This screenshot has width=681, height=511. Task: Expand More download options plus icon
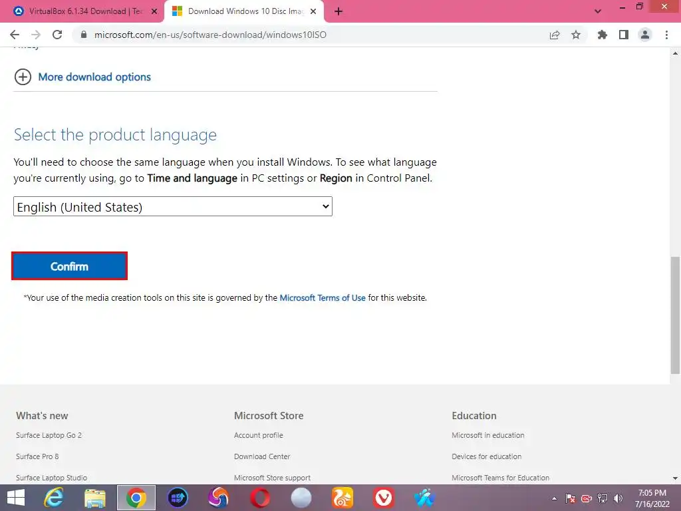click(x=23, y=77)
